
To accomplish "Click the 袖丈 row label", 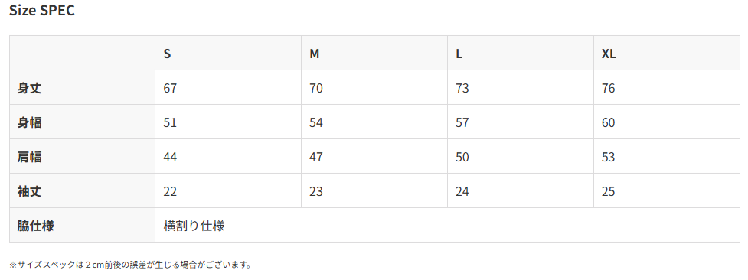I will click(x=30, y=191).
